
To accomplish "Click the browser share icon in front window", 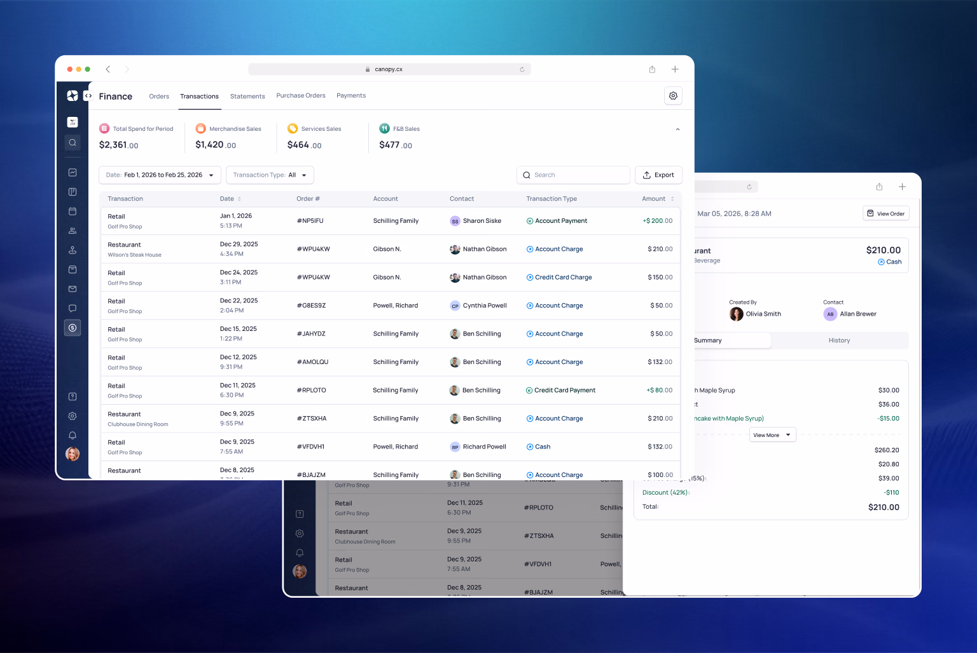I will point(652,69).
